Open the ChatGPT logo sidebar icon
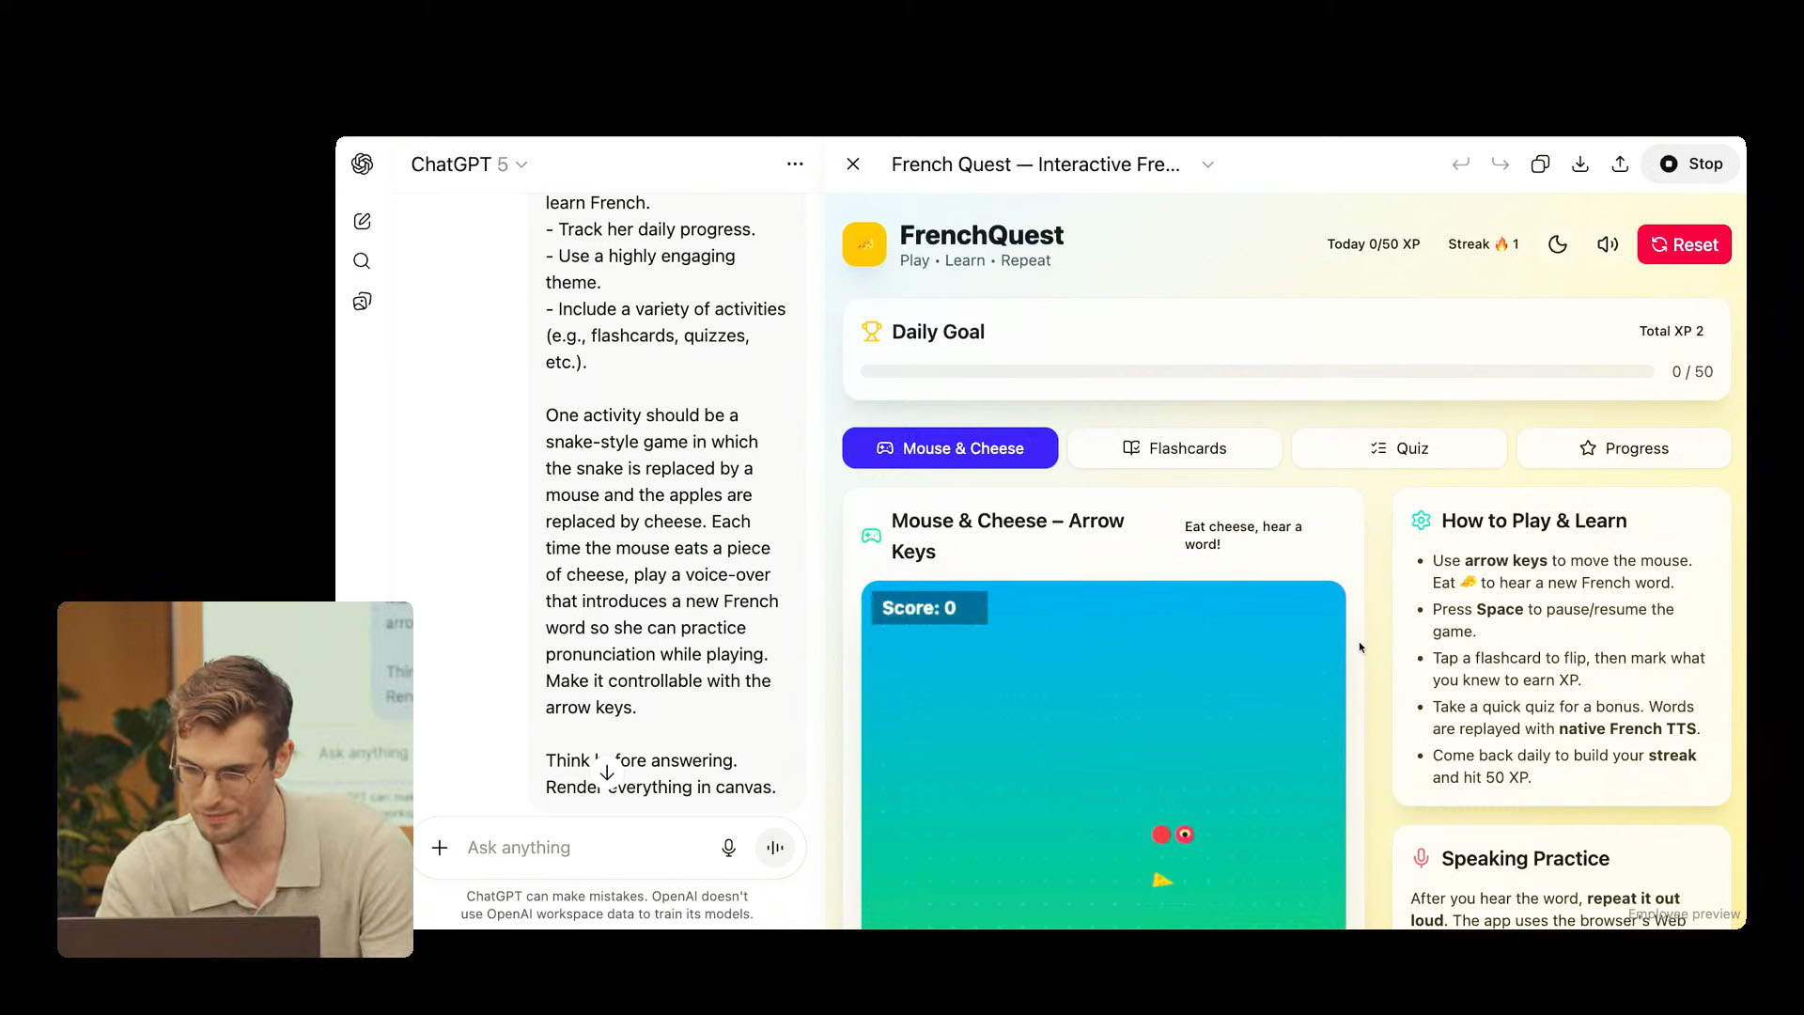 (x=362, y=164)
